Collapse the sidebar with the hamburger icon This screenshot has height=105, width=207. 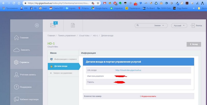(37, 25)
